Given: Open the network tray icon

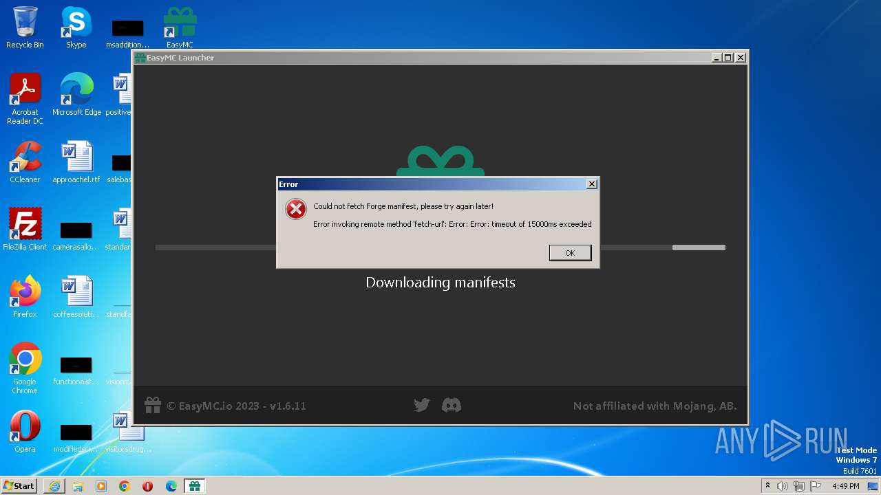Looking at the screenshot, I should pos(799,486).
